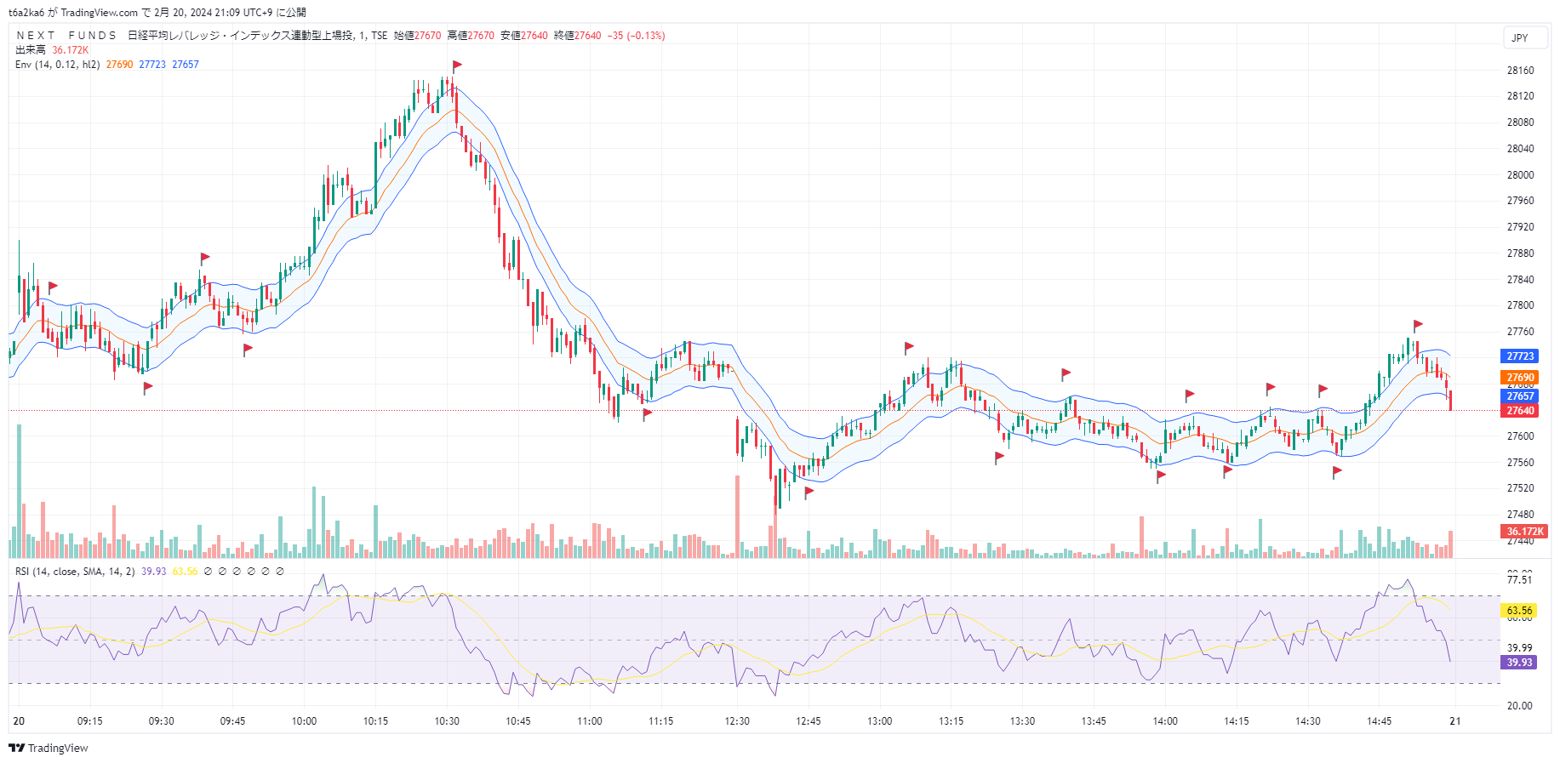The width and height of the screenshot is (1560, 763).
Task: Click the flag marker below the 14:00 low
Action: pos(1161,476)
